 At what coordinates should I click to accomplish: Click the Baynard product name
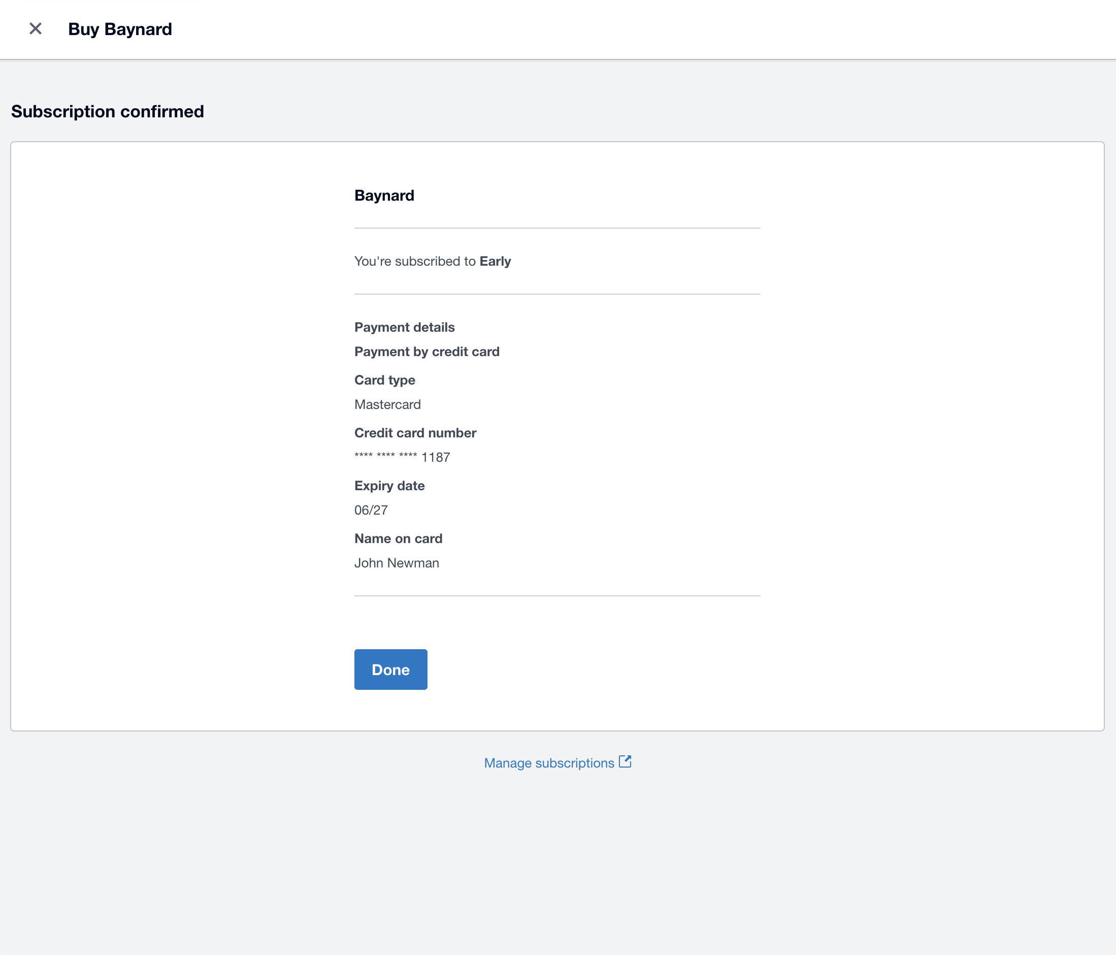[384, 195]
